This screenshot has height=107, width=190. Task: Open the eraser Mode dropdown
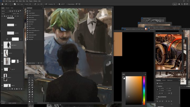(x=22, y=4)
